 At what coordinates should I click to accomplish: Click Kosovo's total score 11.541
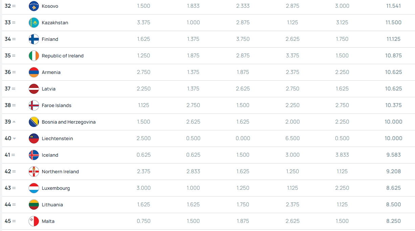tap(393, 6)
